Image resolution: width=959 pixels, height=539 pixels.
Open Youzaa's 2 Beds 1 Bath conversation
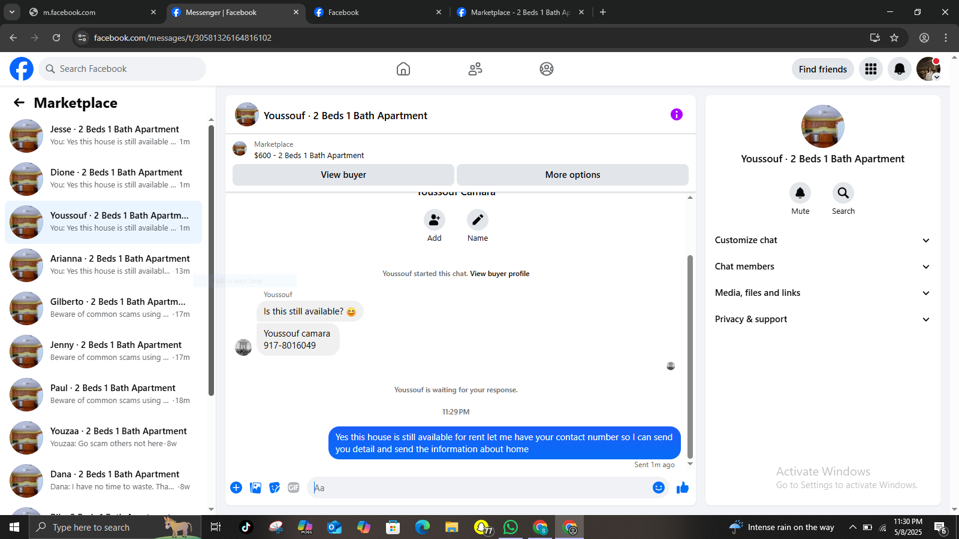tap(103, 438)
